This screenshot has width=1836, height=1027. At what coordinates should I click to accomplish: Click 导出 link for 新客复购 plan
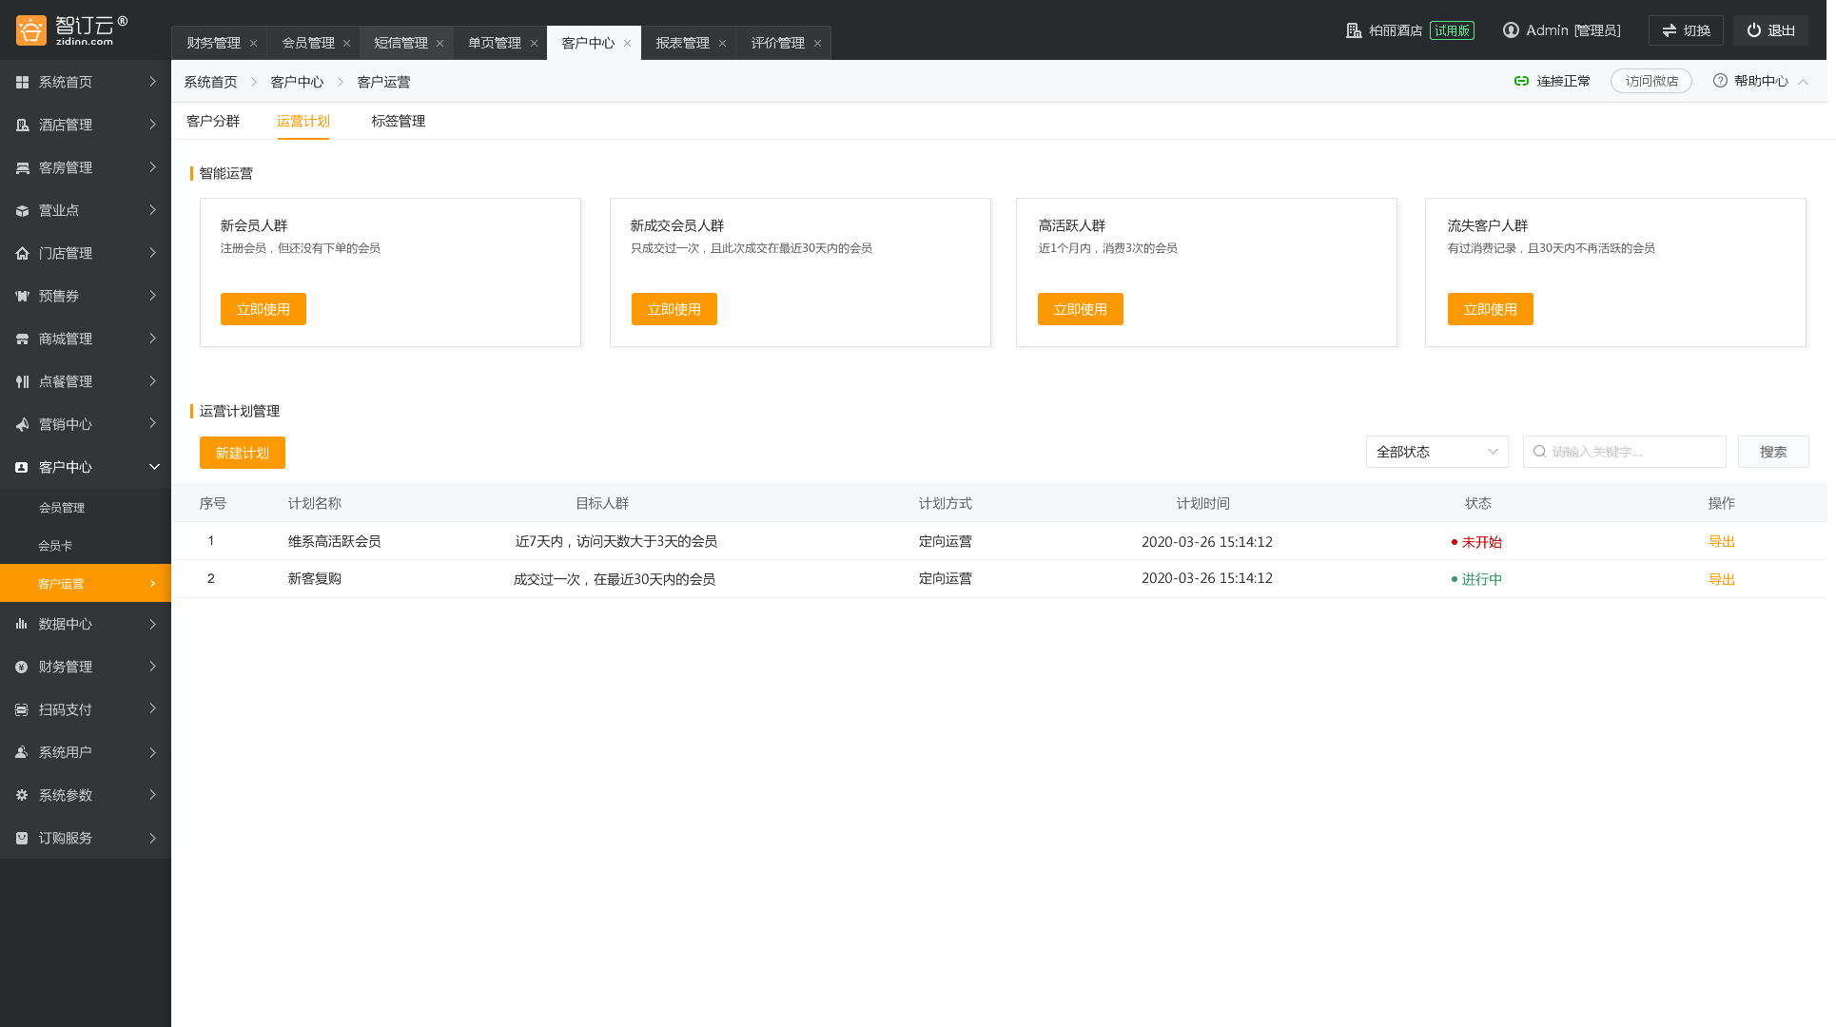pyautogui.click(x=1721, y=579)
